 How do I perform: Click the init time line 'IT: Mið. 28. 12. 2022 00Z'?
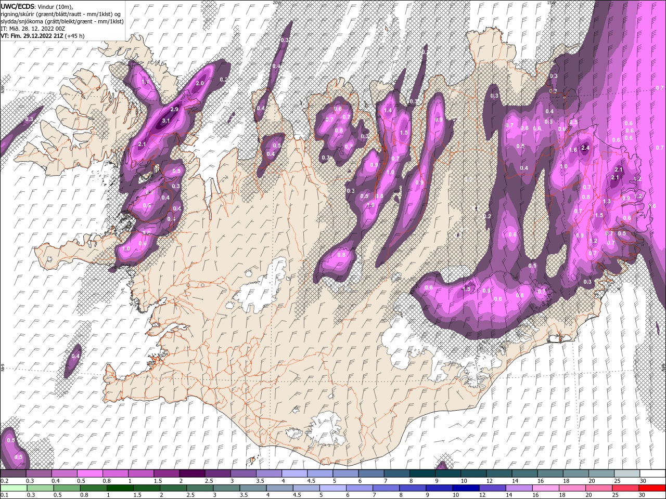(34, 29)
